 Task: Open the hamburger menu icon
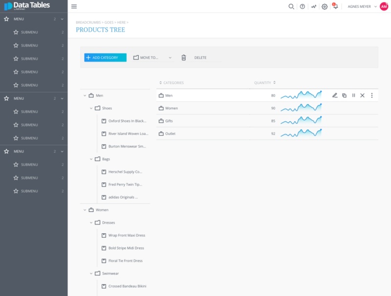(74, 6)
